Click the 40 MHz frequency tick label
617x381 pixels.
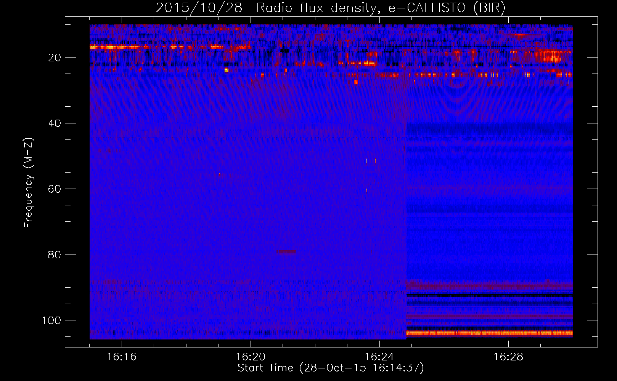[55, 123]
